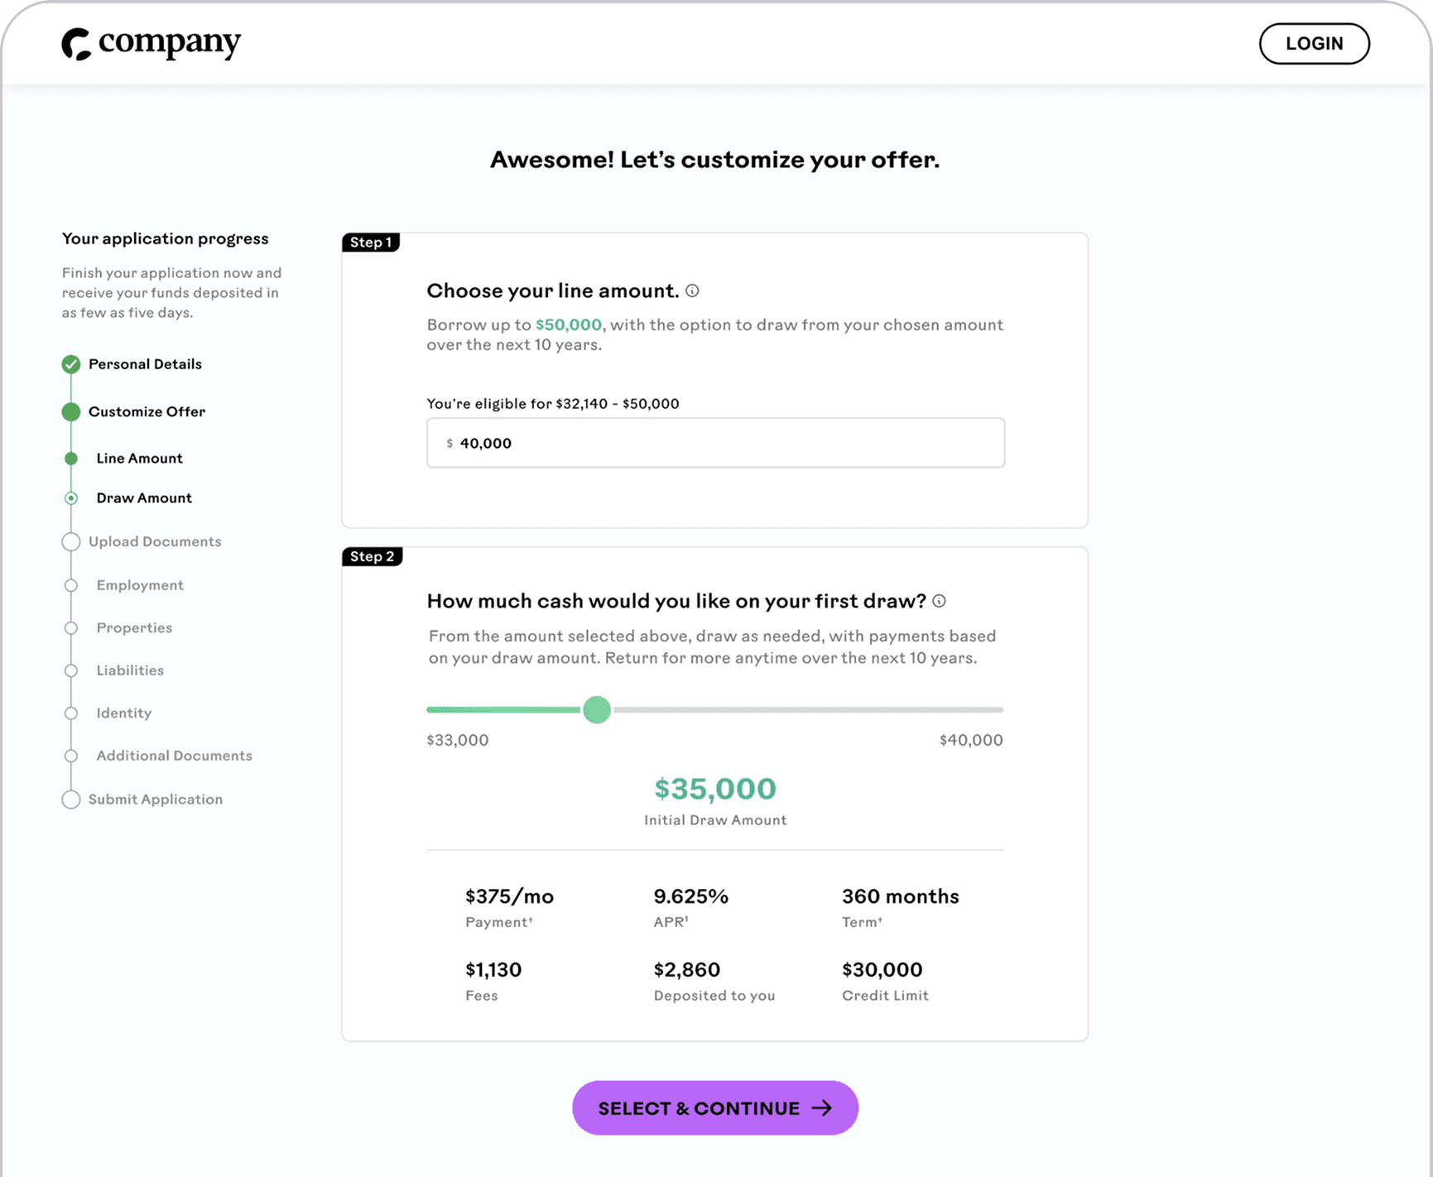Viewport: 1433px width, 1177px height.
Task: Select the Employment step circle
Action: [x=71, y=585]
